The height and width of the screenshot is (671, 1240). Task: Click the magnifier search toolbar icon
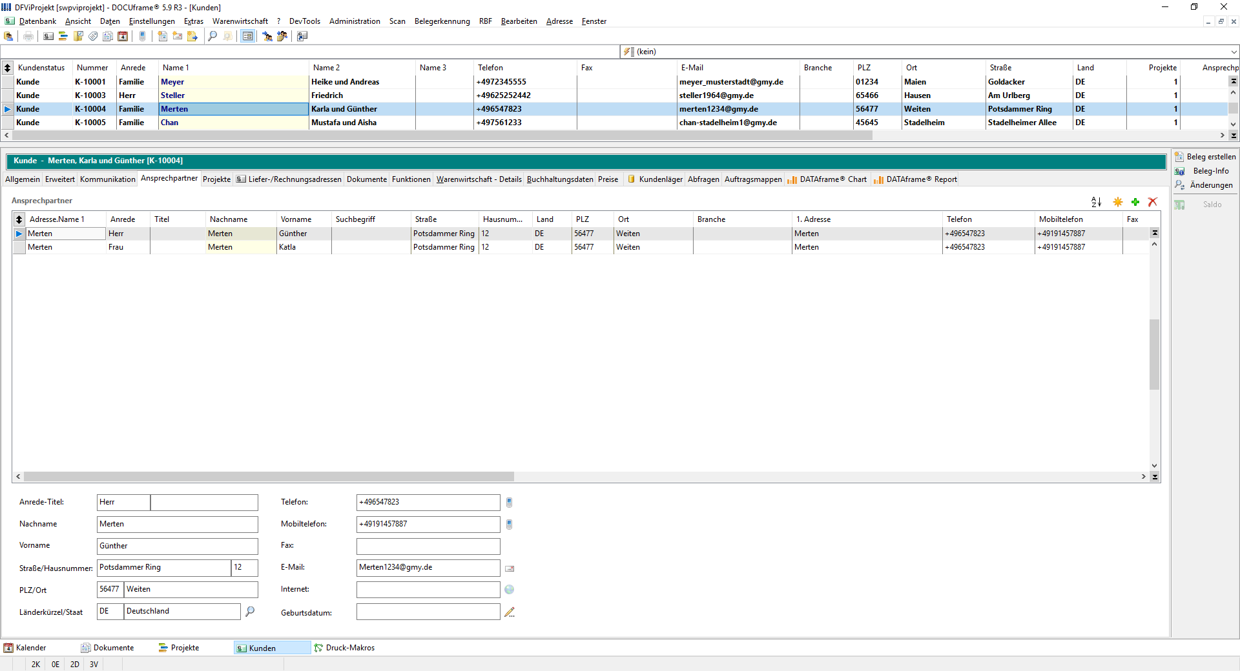point(212,36)
